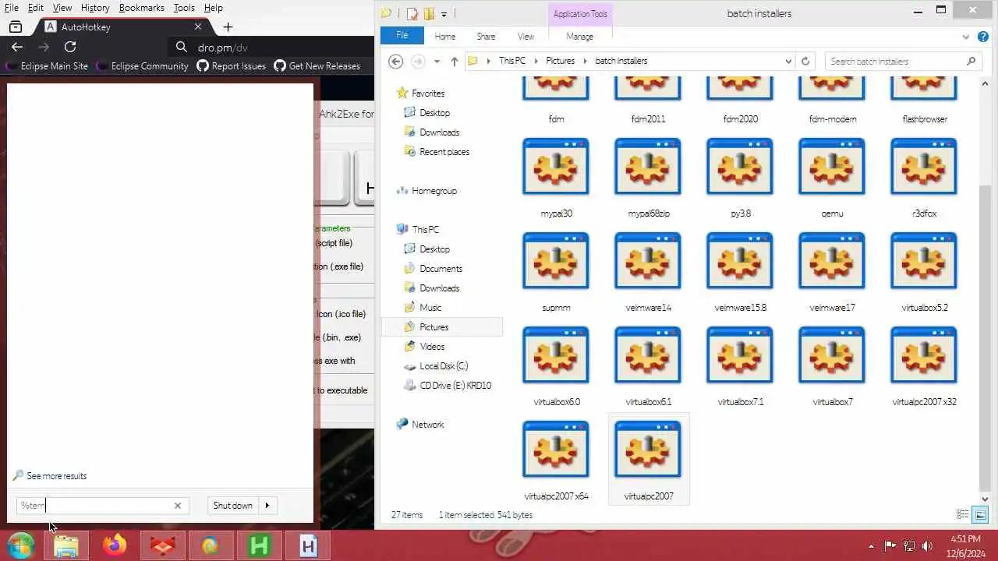The width and height of the screenshot is (998, 561).
Task: Open Quick Access Toolbar customize dropdown
Action: tap(444, 13)
